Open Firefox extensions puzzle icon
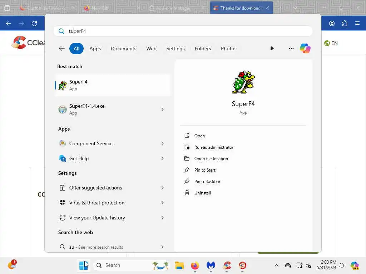 345,23
